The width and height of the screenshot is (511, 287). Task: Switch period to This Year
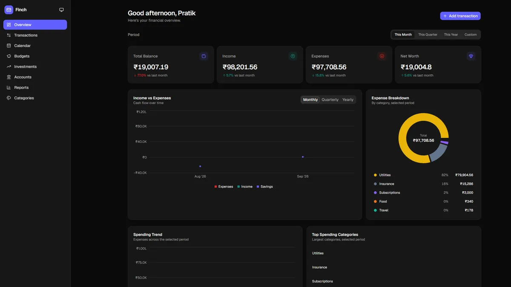click(x=451, y=34)
